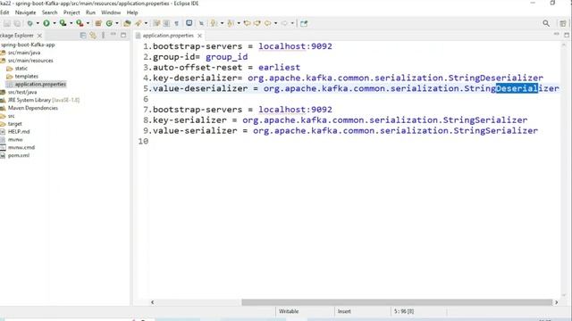The height and width of the screenshot is (321, 572).
Task: Close the Package Explorer view tab
Action: click(x=39, y=36)
